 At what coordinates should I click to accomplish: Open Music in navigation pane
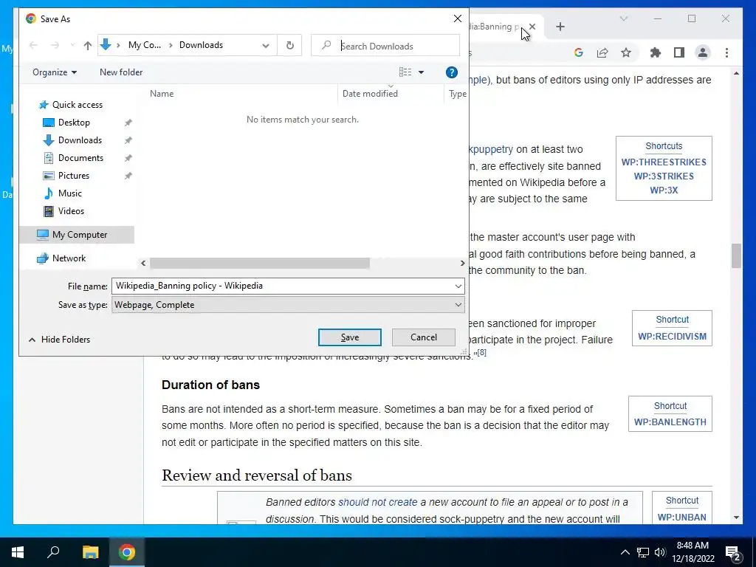tap(70, 193)
